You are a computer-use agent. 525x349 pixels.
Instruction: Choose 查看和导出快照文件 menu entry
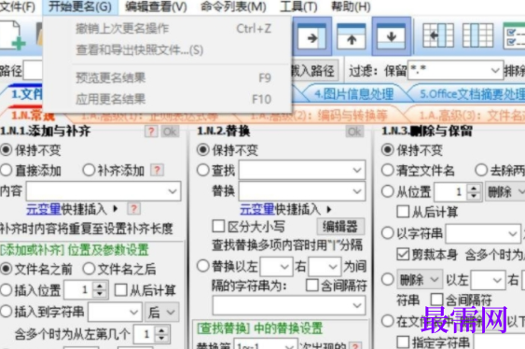click(x=168, y=50)
